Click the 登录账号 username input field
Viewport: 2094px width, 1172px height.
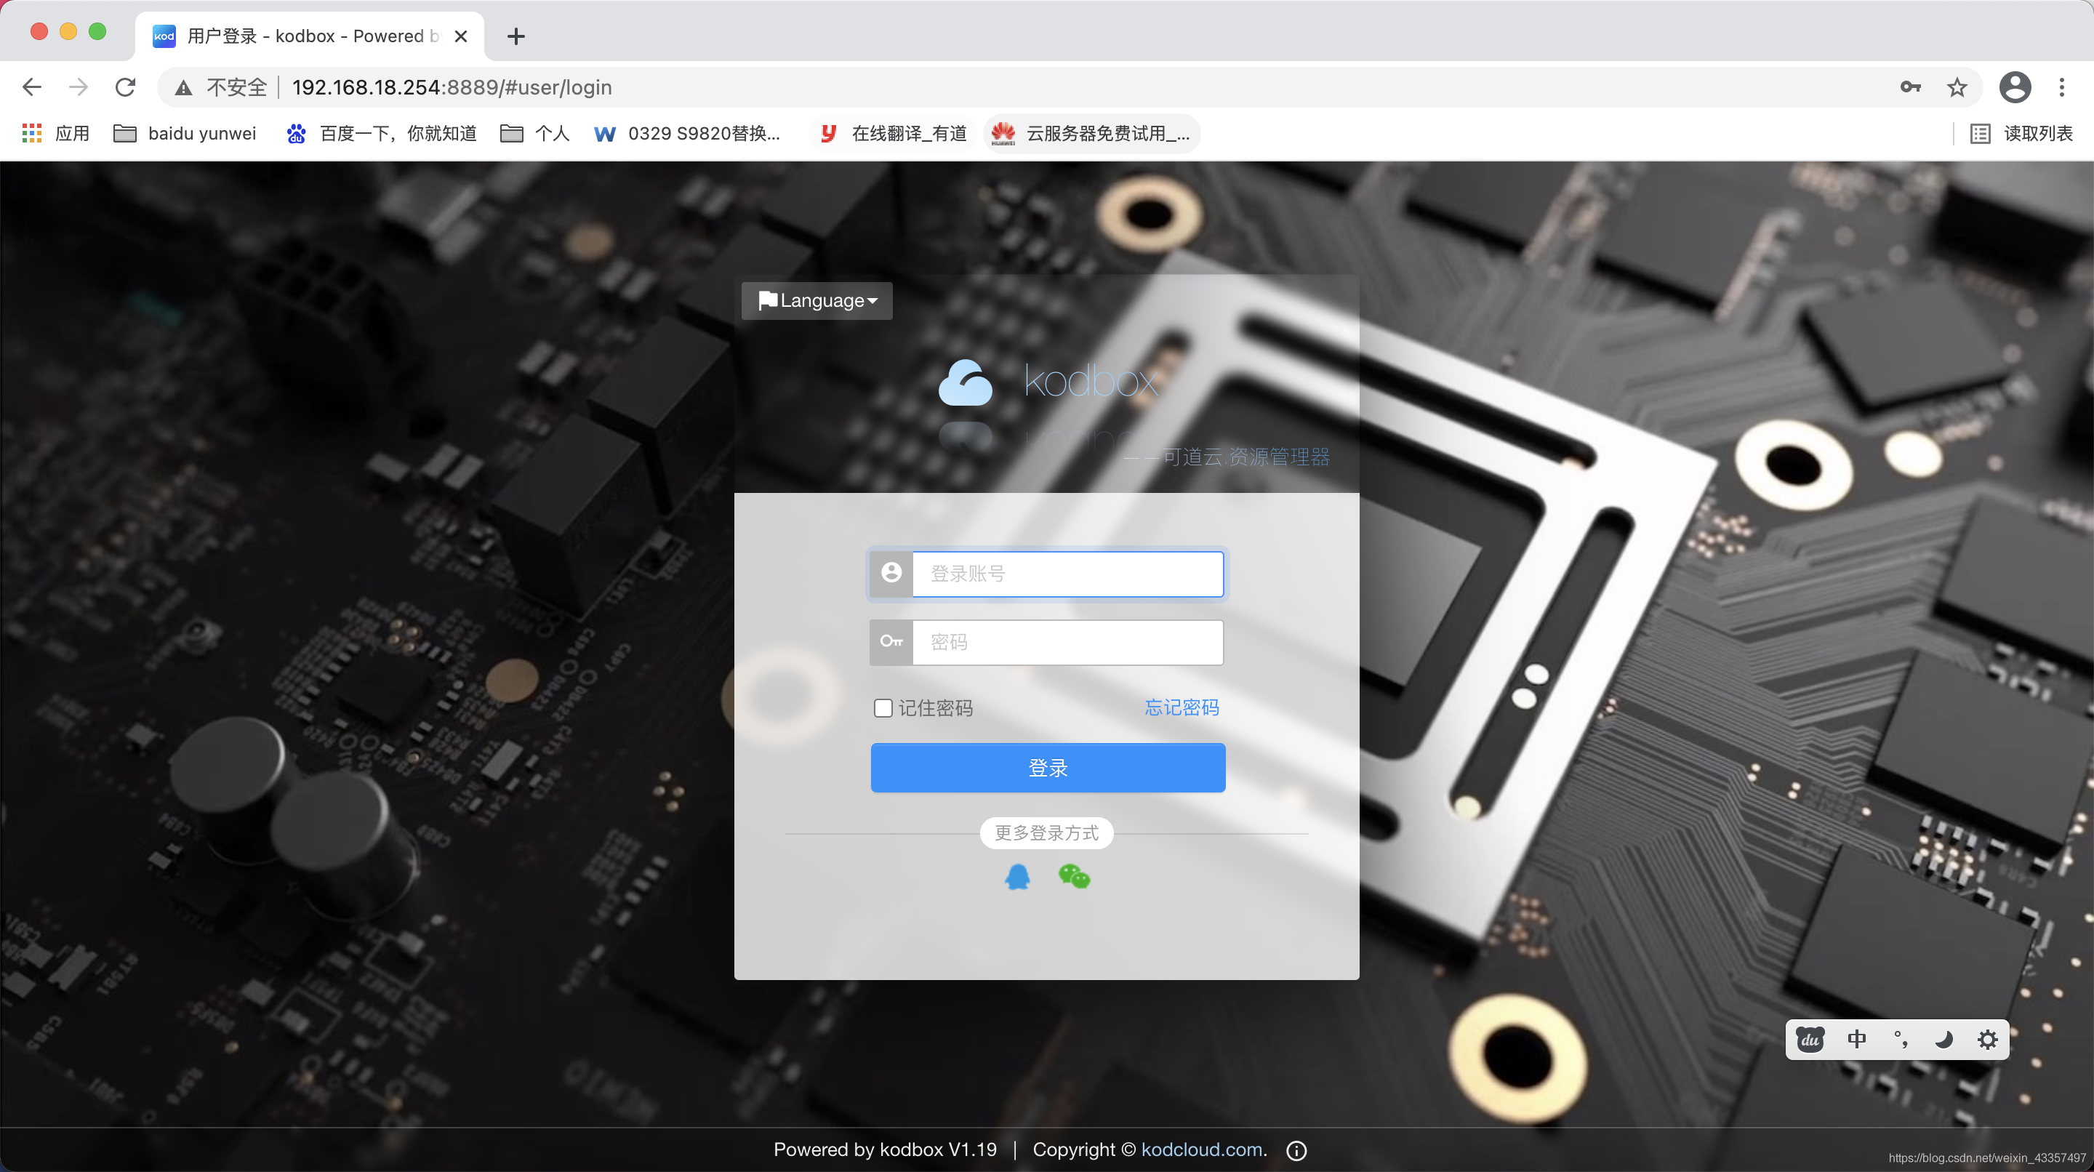1067,572
